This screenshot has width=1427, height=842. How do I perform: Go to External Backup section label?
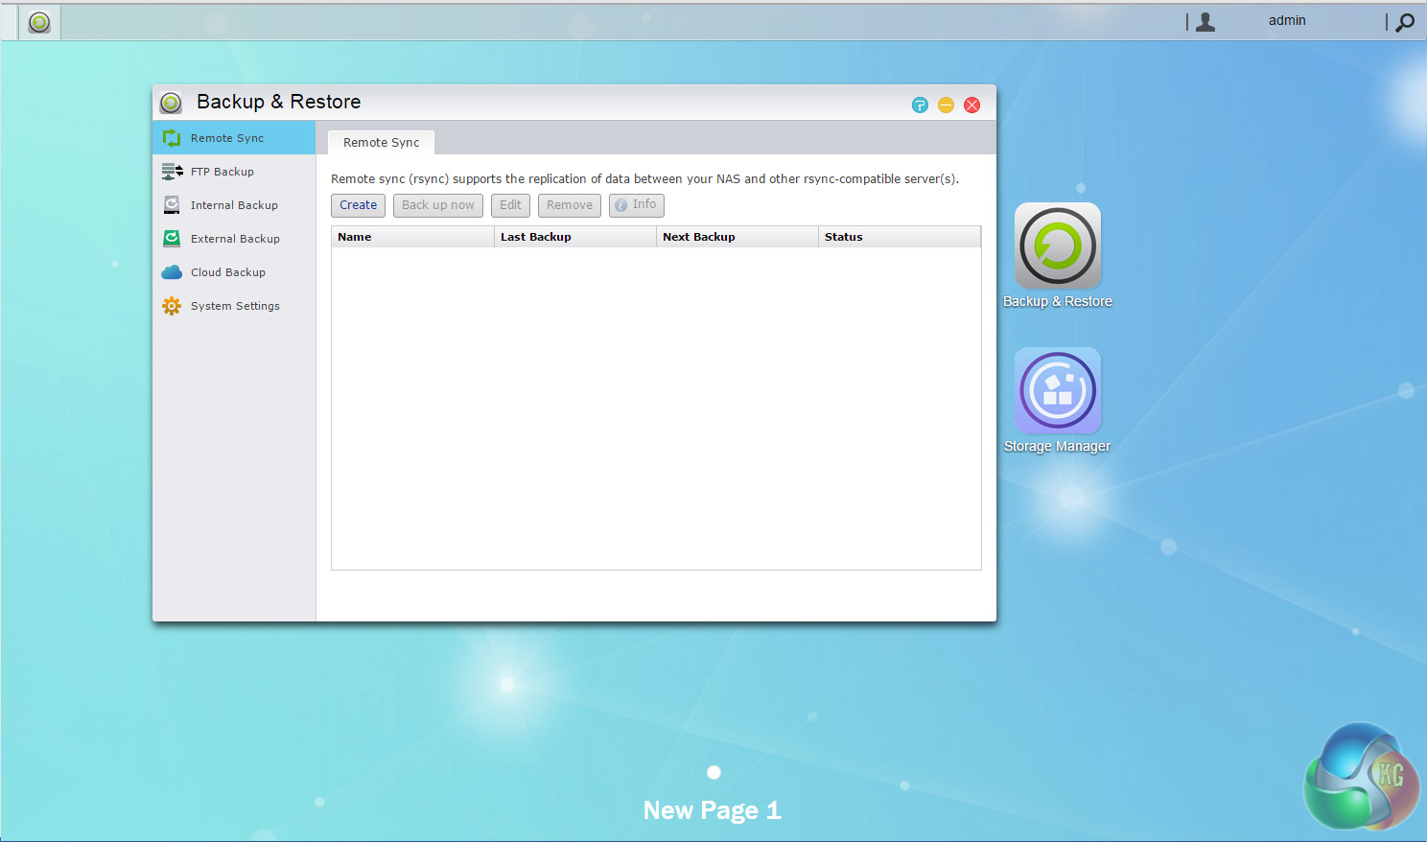click(235, 239)
